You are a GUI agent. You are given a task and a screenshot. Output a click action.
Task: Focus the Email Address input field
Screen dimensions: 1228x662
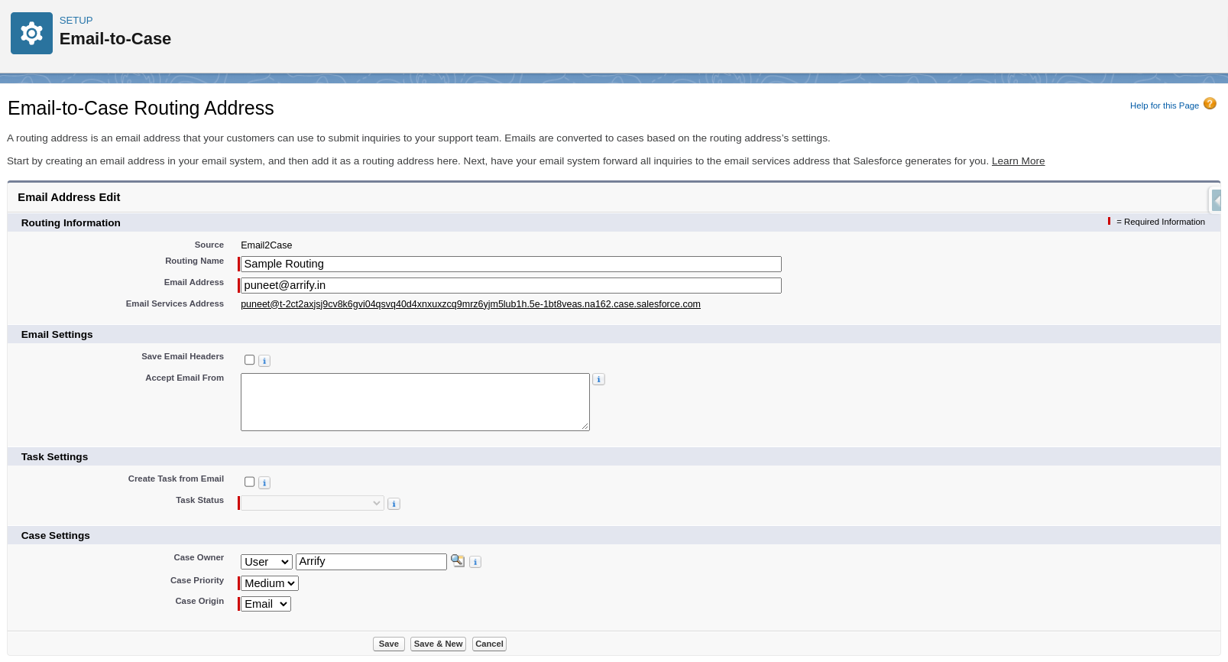[x=511, y=285]
